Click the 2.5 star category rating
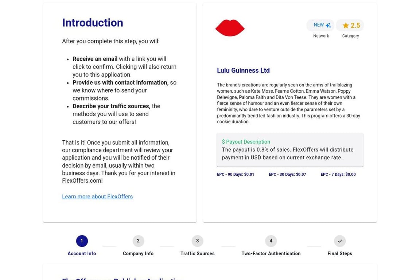Screen dimensions: 420x280 tap(350, 25)
